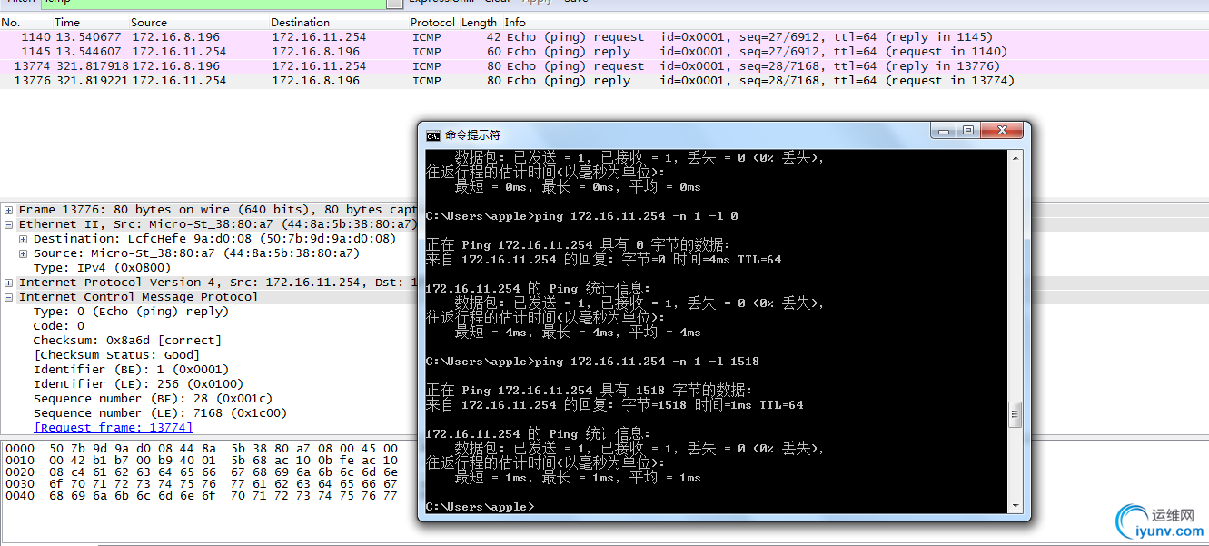Sort by the Source column header
This screenshot has width=1209, height=546.
coord(149,23)
